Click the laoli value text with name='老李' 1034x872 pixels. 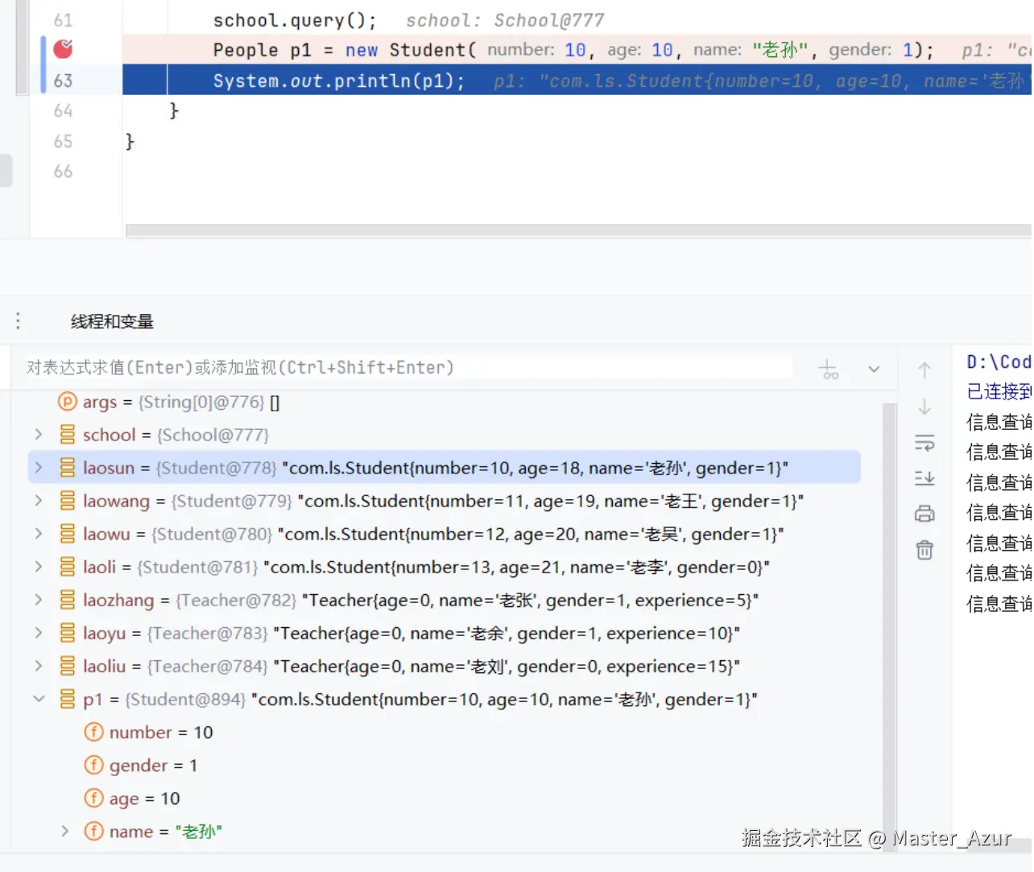(516, 567)
